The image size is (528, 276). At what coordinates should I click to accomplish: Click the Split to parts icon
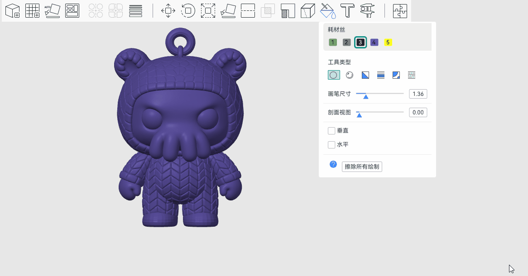point(115,11)
